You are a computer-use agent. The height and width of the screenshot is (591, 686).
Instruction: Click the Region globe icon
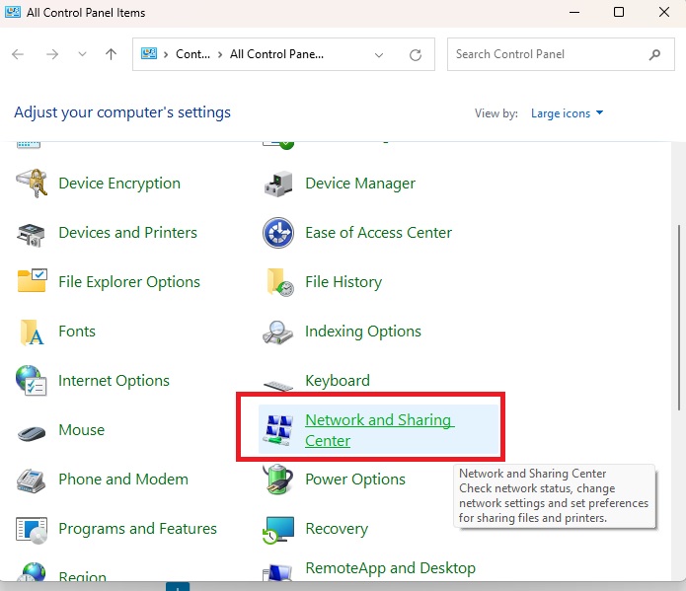[31, 571]
